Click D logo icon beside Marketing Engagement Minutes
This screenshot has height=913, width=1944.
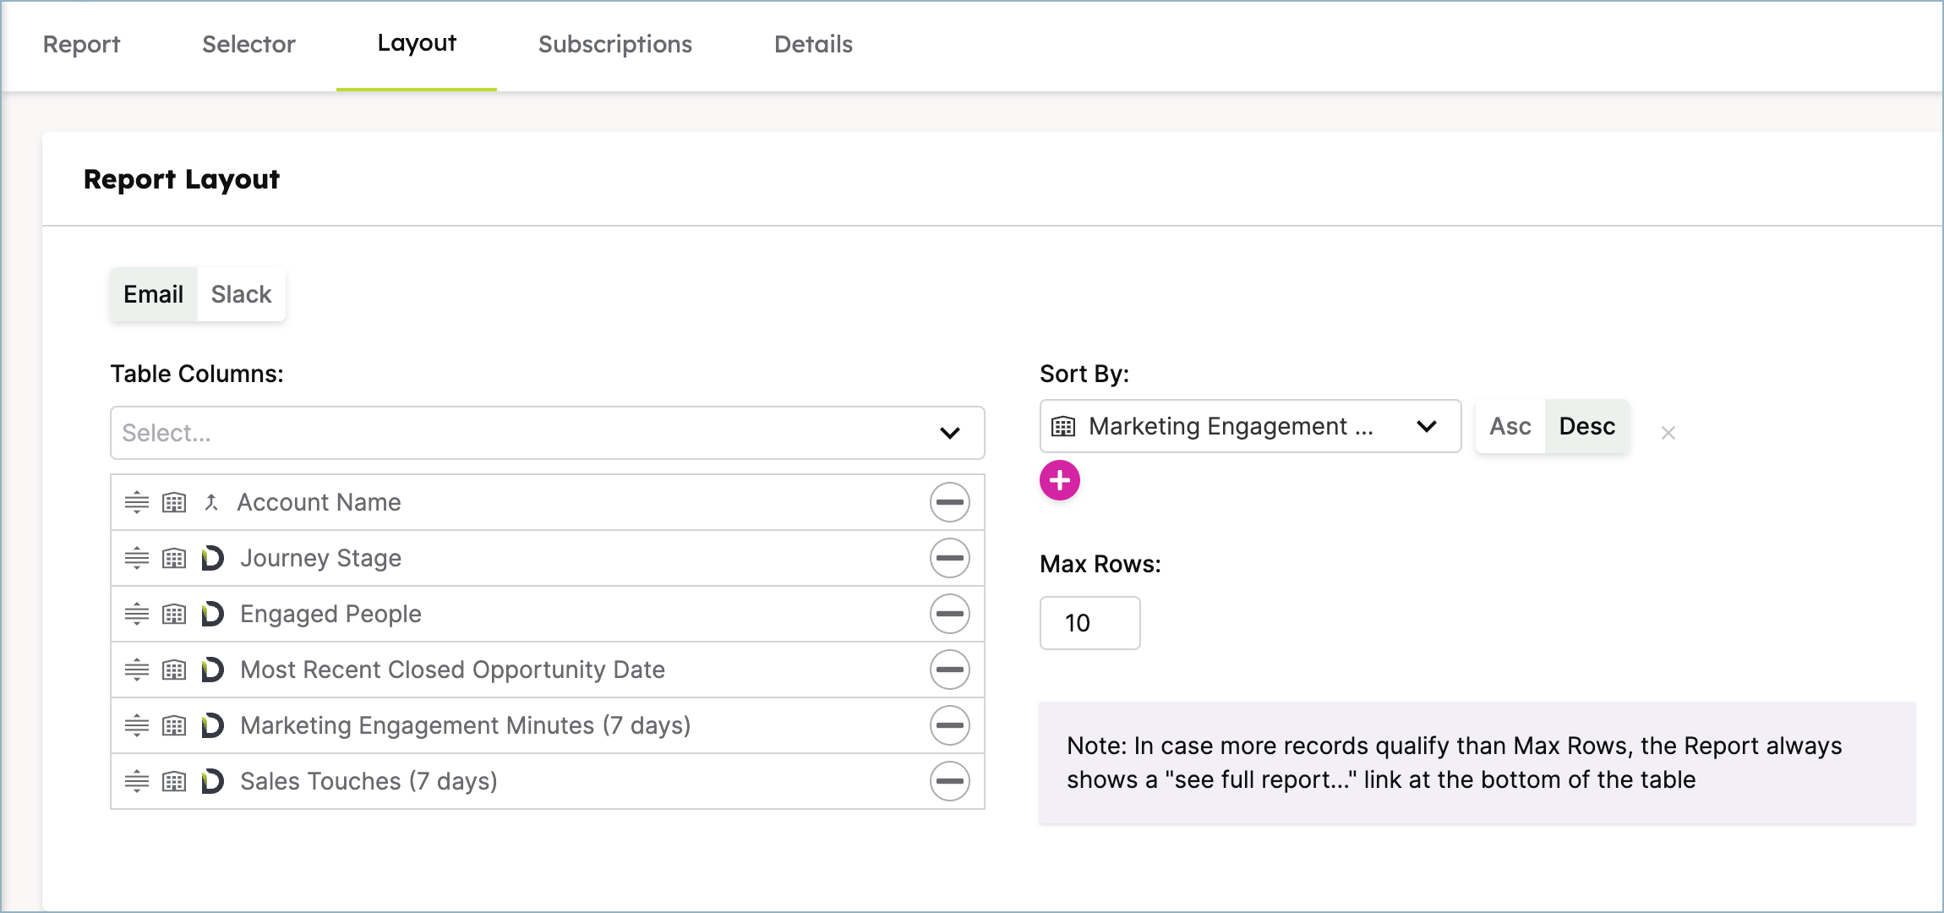(x=212, y=725)
